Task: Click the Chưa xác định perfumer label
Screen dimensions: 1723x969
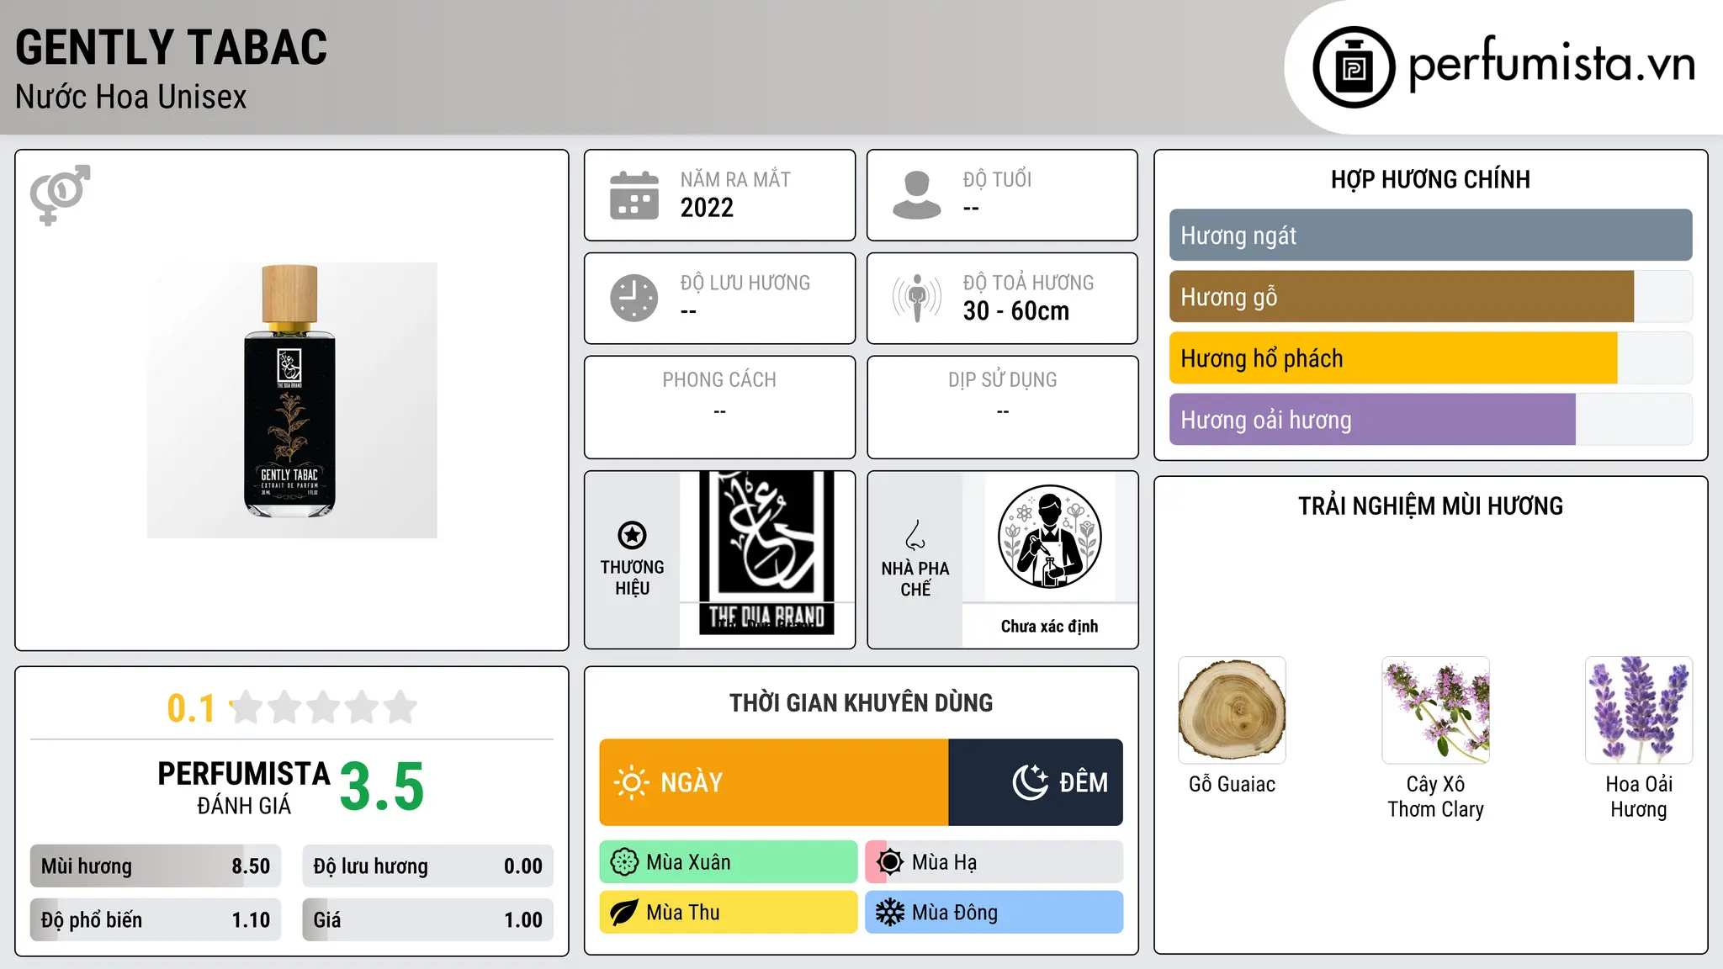Action: 1050,626
